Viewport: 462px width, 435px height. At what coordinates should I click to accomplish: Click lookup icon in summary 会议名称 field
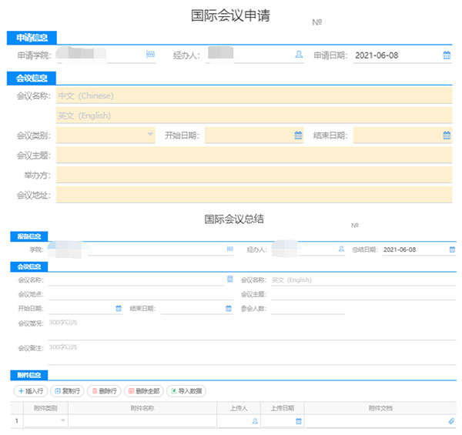(x=230, y=279)
